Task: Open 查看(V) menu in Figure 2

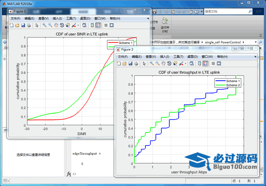Action: pyautogui.click(x=151, y=57)
